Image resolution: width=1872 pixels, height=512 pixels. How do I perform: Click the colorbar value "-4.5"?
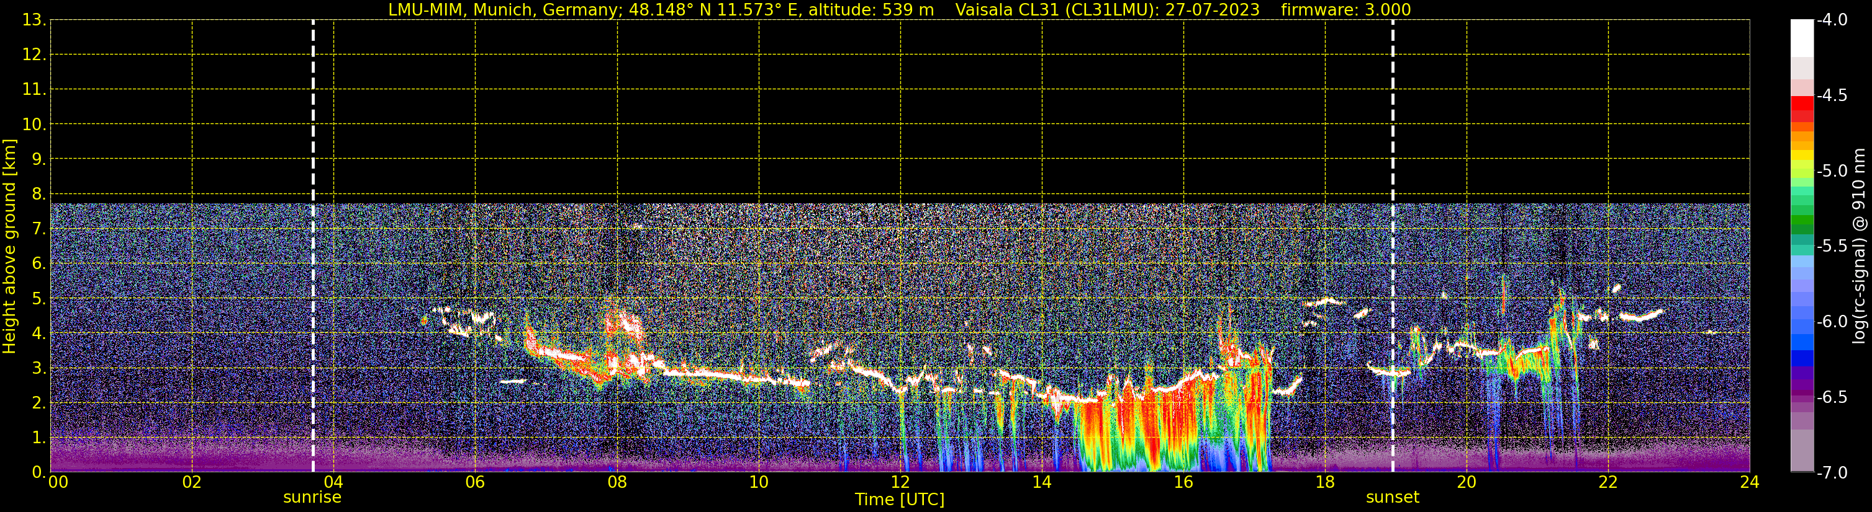pos(1832,95)
